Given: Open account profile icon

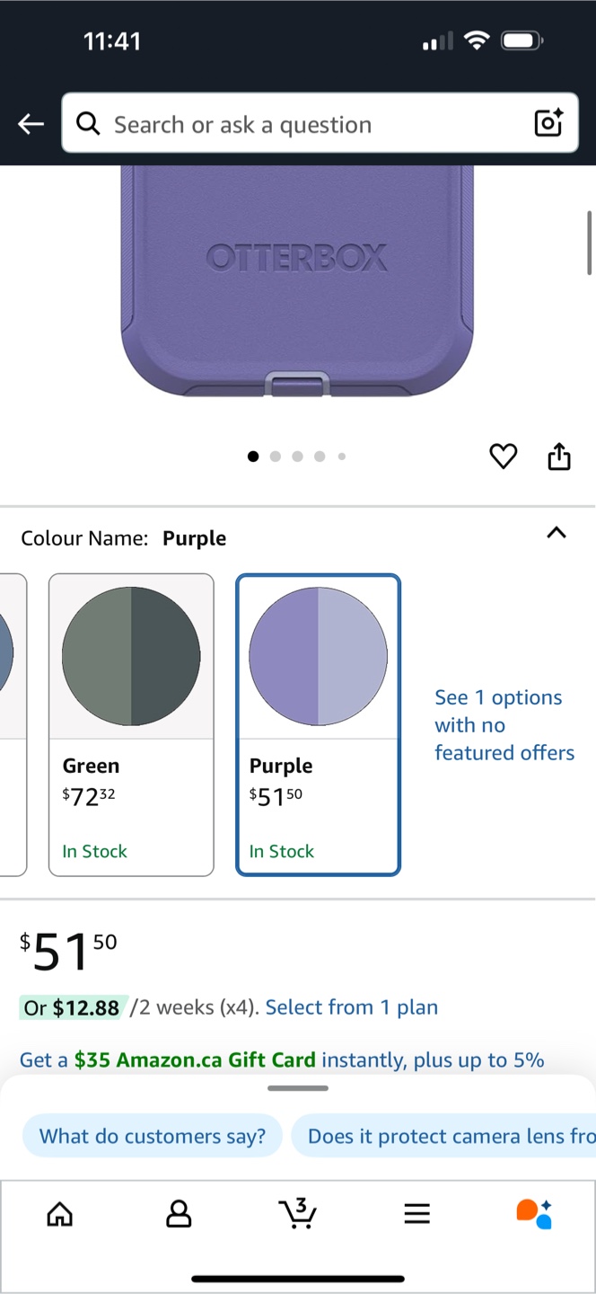Looking at the screenshot, I should (179, 1214).
